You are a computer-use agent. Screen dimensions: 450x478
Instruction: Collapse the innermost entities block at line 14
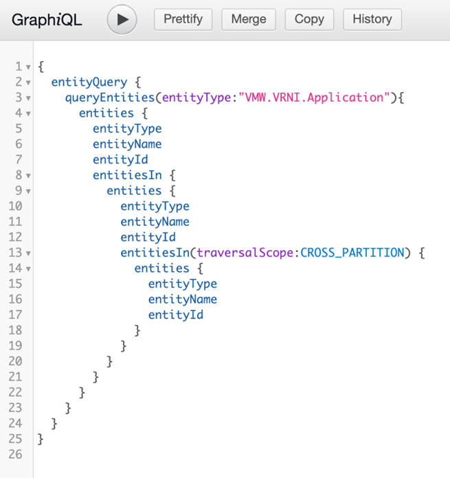pyautogui.click(x=28, y=269)
